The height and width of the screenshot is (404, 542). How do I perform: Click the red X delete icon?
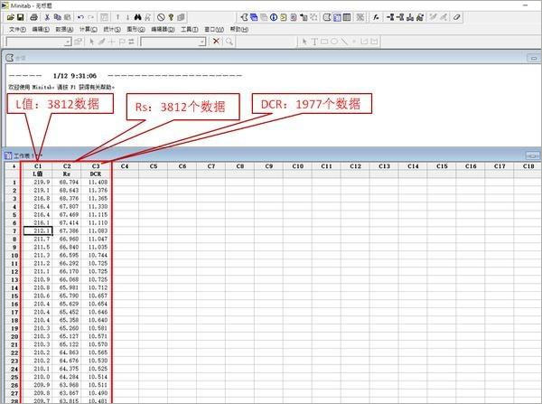216,42
